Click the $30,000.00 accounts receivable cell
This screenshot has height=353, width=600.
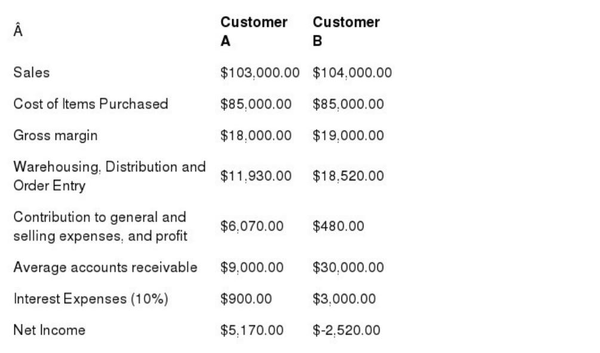pyautogui.click(x=348, y=267)
